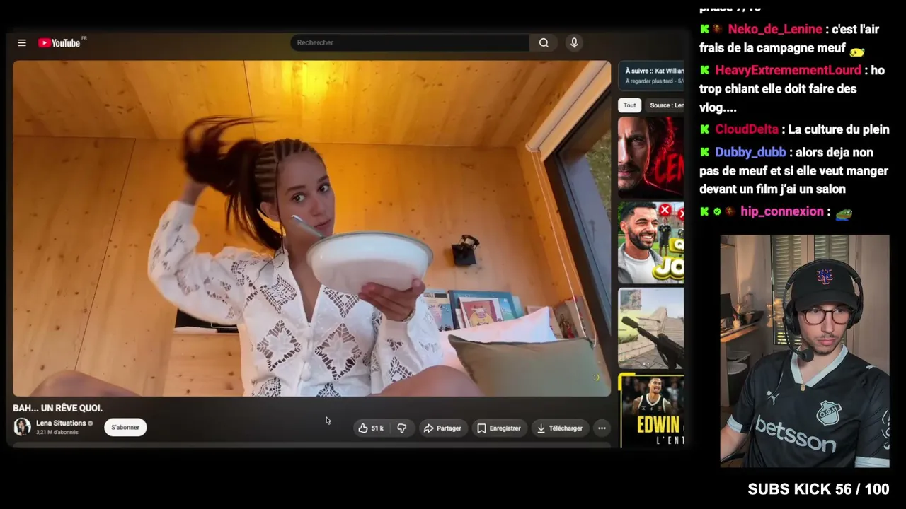This screenshot has height=509, width=906.
Task: Open the rifle gameplay recommended video
Action: coord(651,329)
